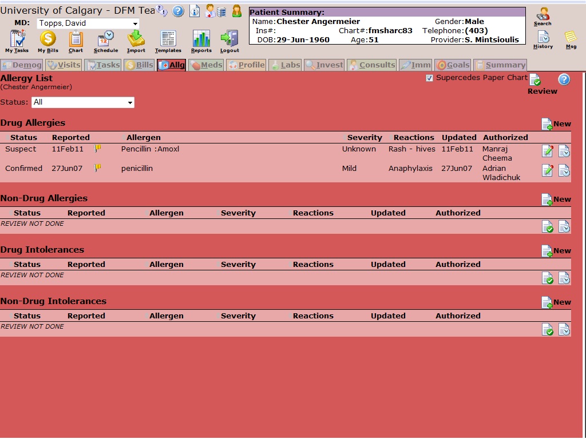586x439 pixels.
Task: Click the History icon
Action: tap(543, 38)
